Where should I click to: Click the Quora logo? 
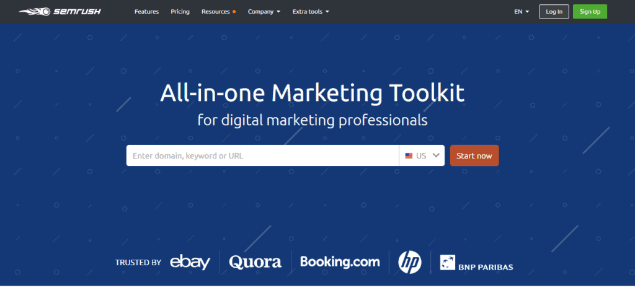click(255, 262)
